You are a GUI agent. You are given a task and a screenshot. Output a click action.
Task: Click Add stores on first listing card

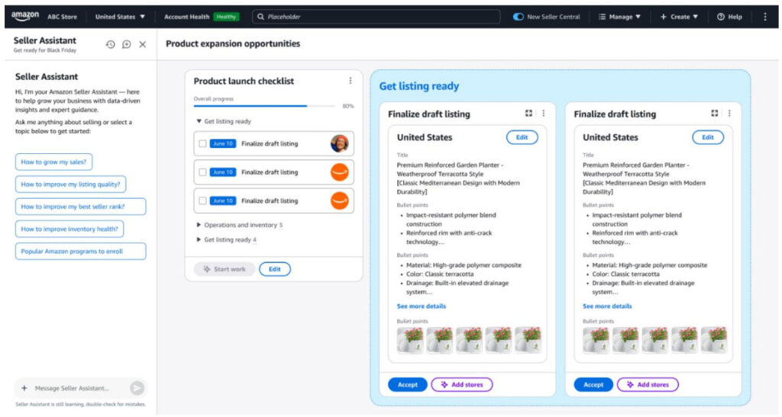(462, 385)
